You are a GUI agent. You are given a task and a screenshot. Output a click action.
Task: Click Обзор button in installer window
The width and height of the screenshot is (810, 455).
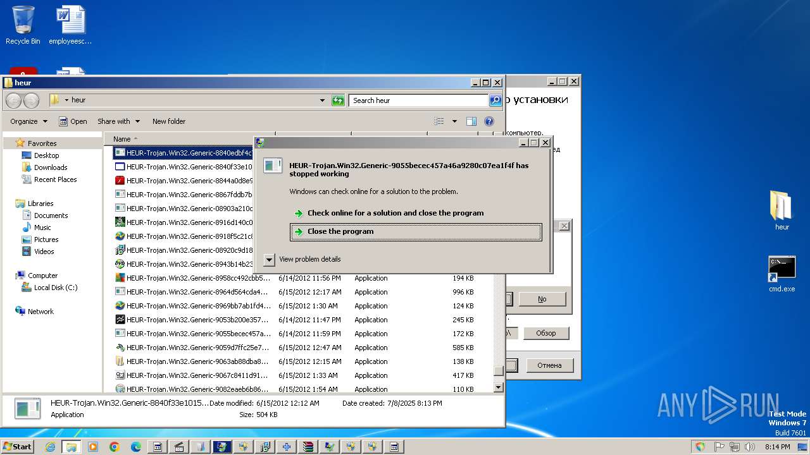click(x=546, y=333)
